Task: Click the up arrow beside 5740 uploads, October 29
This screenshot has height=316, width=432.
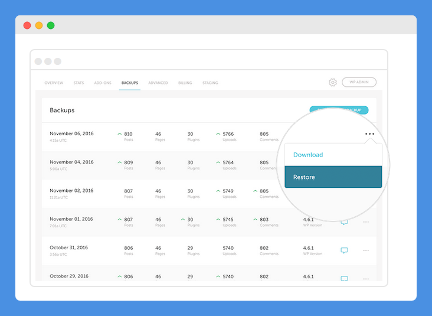Action: (x=218, y=276)
